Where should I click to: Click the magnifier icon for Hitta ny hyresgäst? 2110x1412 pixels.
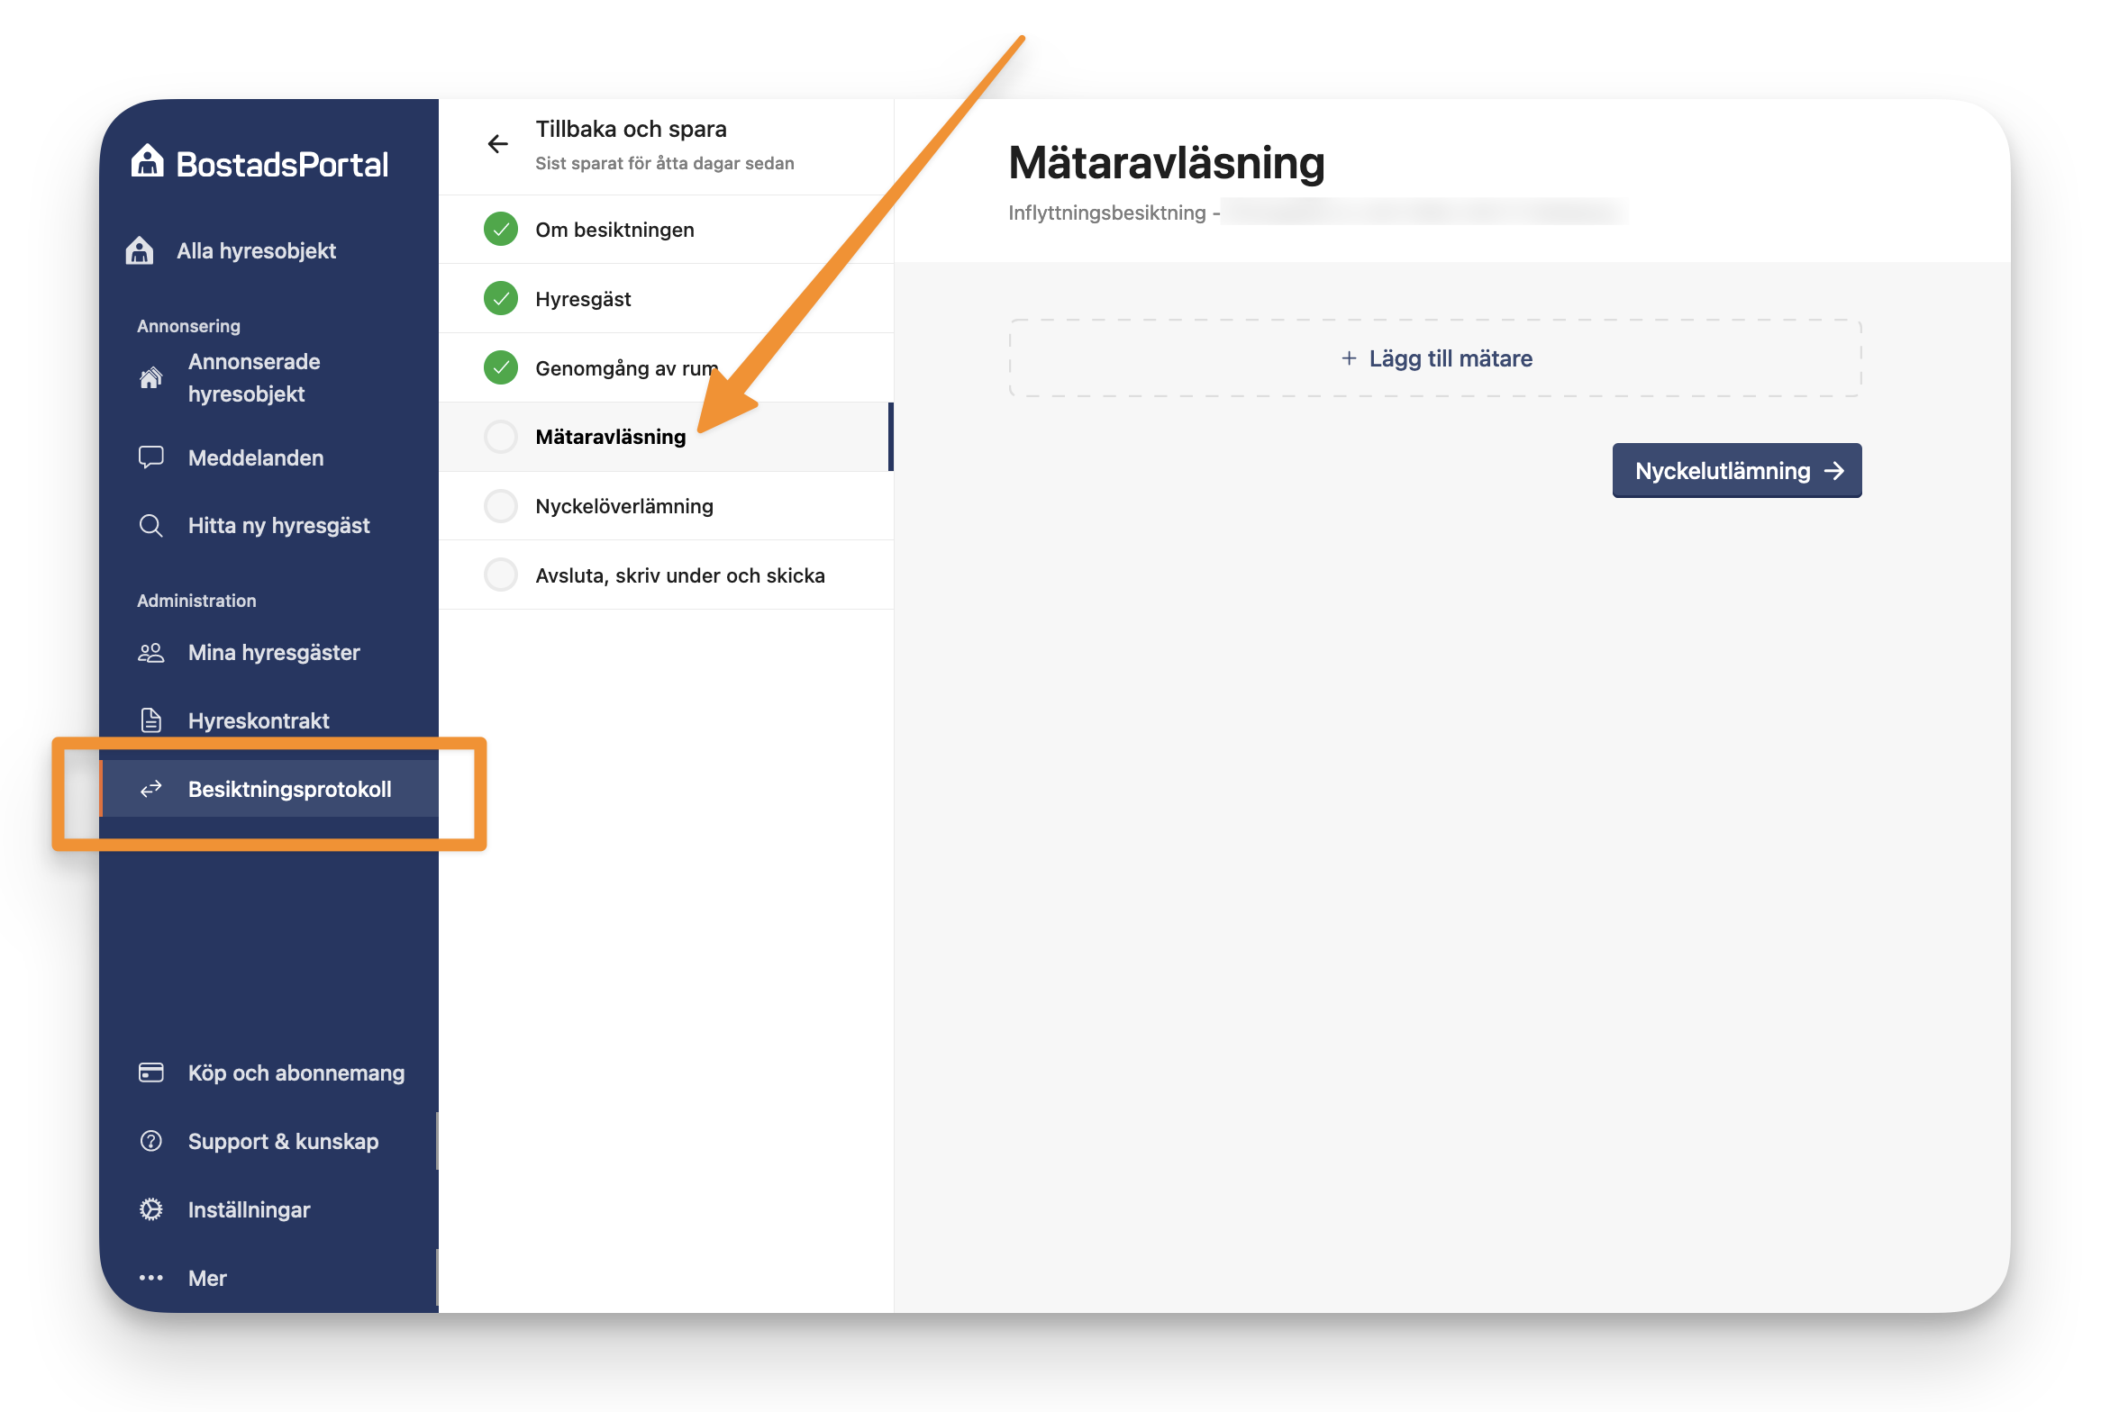[x=150, y=526]
